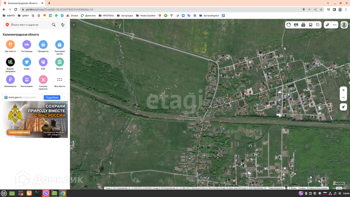Expand 'Все места' all categories
Screen dimensions: 350x197
[x=59, y=79]
